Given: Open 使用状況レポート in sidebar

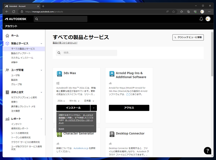Looking at the screenshot, I should pos(20,129).
